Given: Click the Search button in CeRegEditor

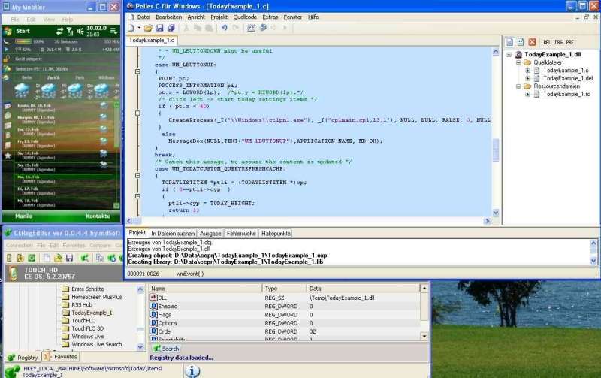Looking at the screenshot, I should pos(166,349).
